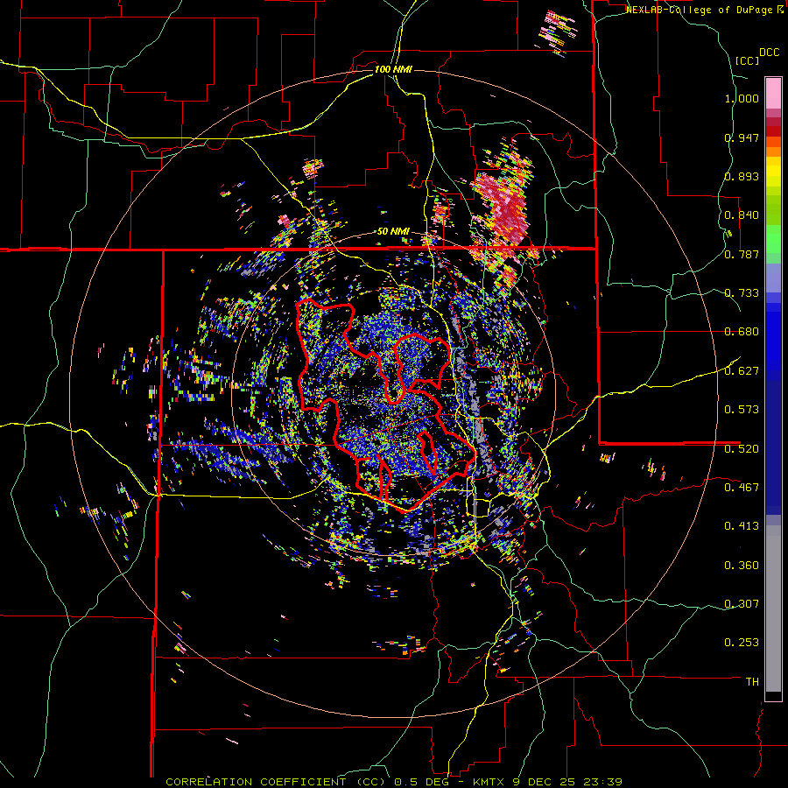Image resolution: width=788 pixels, height=788 pixels.
Task: Click the 0.573 legend value
Action: pyautogui.click(x=742, y=410)
